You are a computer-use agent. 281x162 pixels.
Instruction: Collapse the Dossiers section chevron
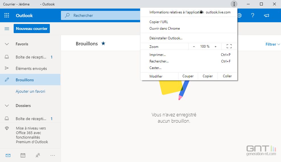pos(7,106)
